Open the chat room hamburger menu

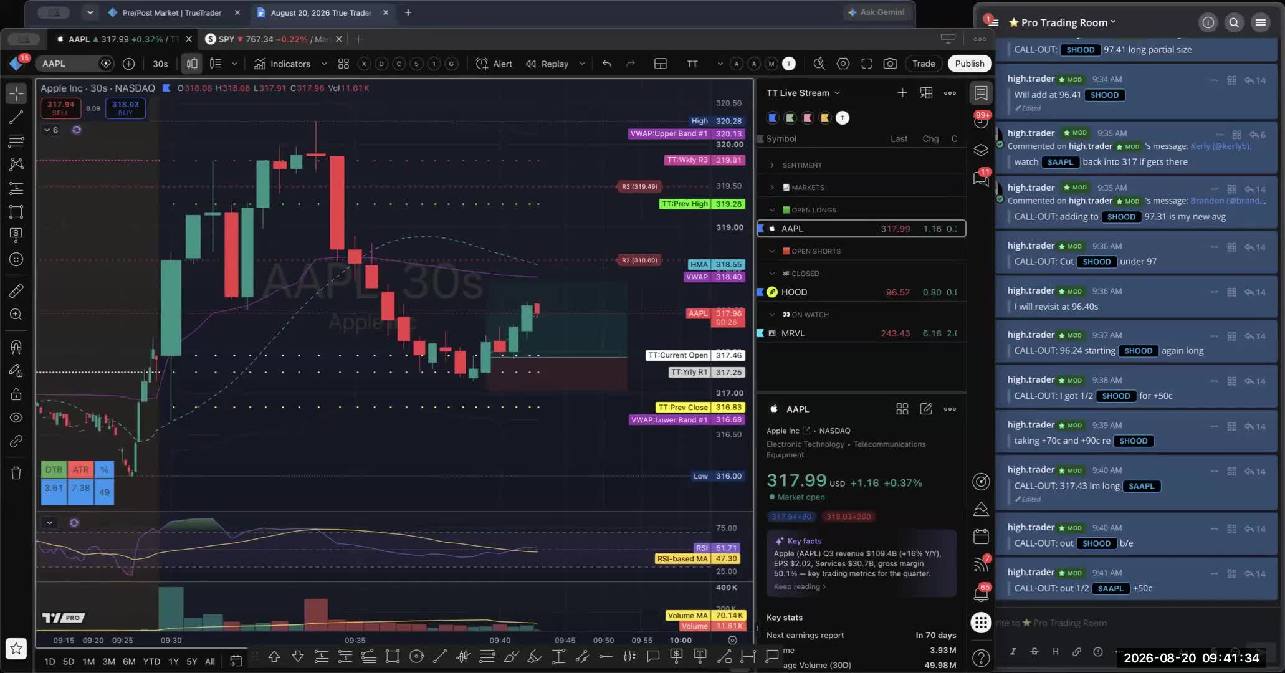[x=1260, y=22]
